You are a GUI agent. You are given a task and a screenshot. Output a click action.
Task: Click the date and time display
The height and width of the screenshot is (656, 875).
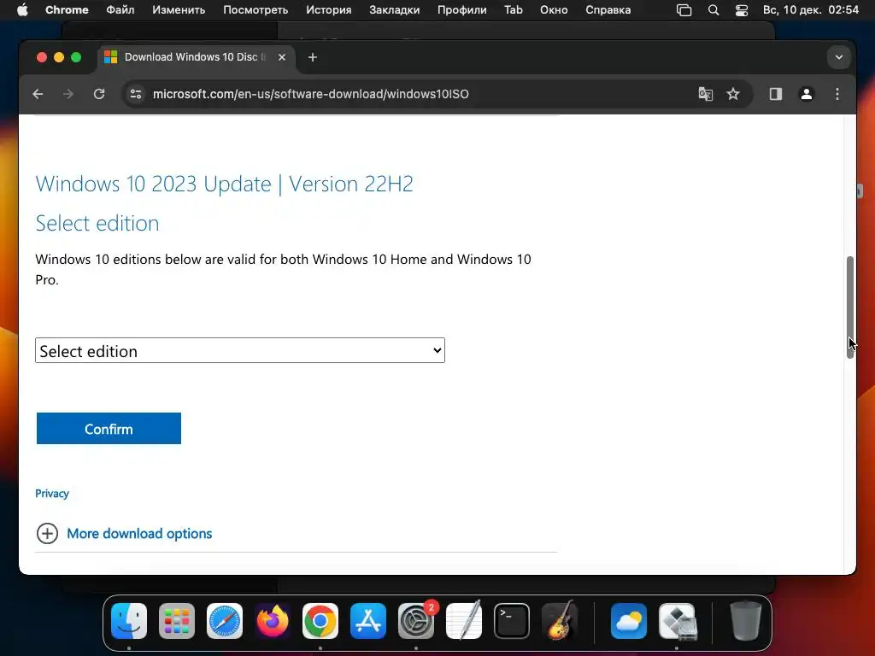tap(811, 10)
